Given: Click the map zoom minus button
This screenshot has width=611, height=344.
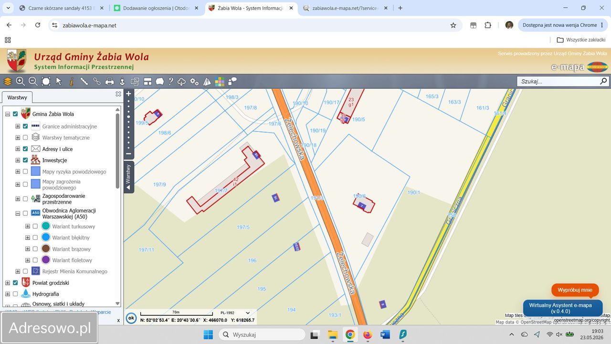Looking at the screenshot, I should [128, 154].
